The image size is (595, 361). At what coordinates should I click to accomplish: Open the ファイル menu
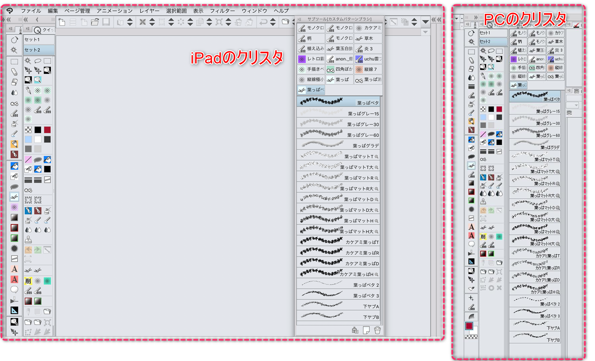pyautogui.click(x=31, y=11)
